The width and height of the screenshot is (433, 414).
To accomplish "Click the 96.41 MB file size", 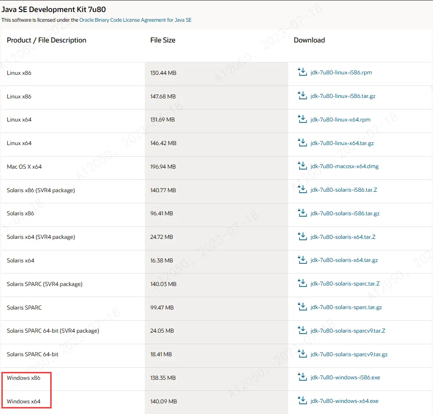I will click(x=161, y=213).
